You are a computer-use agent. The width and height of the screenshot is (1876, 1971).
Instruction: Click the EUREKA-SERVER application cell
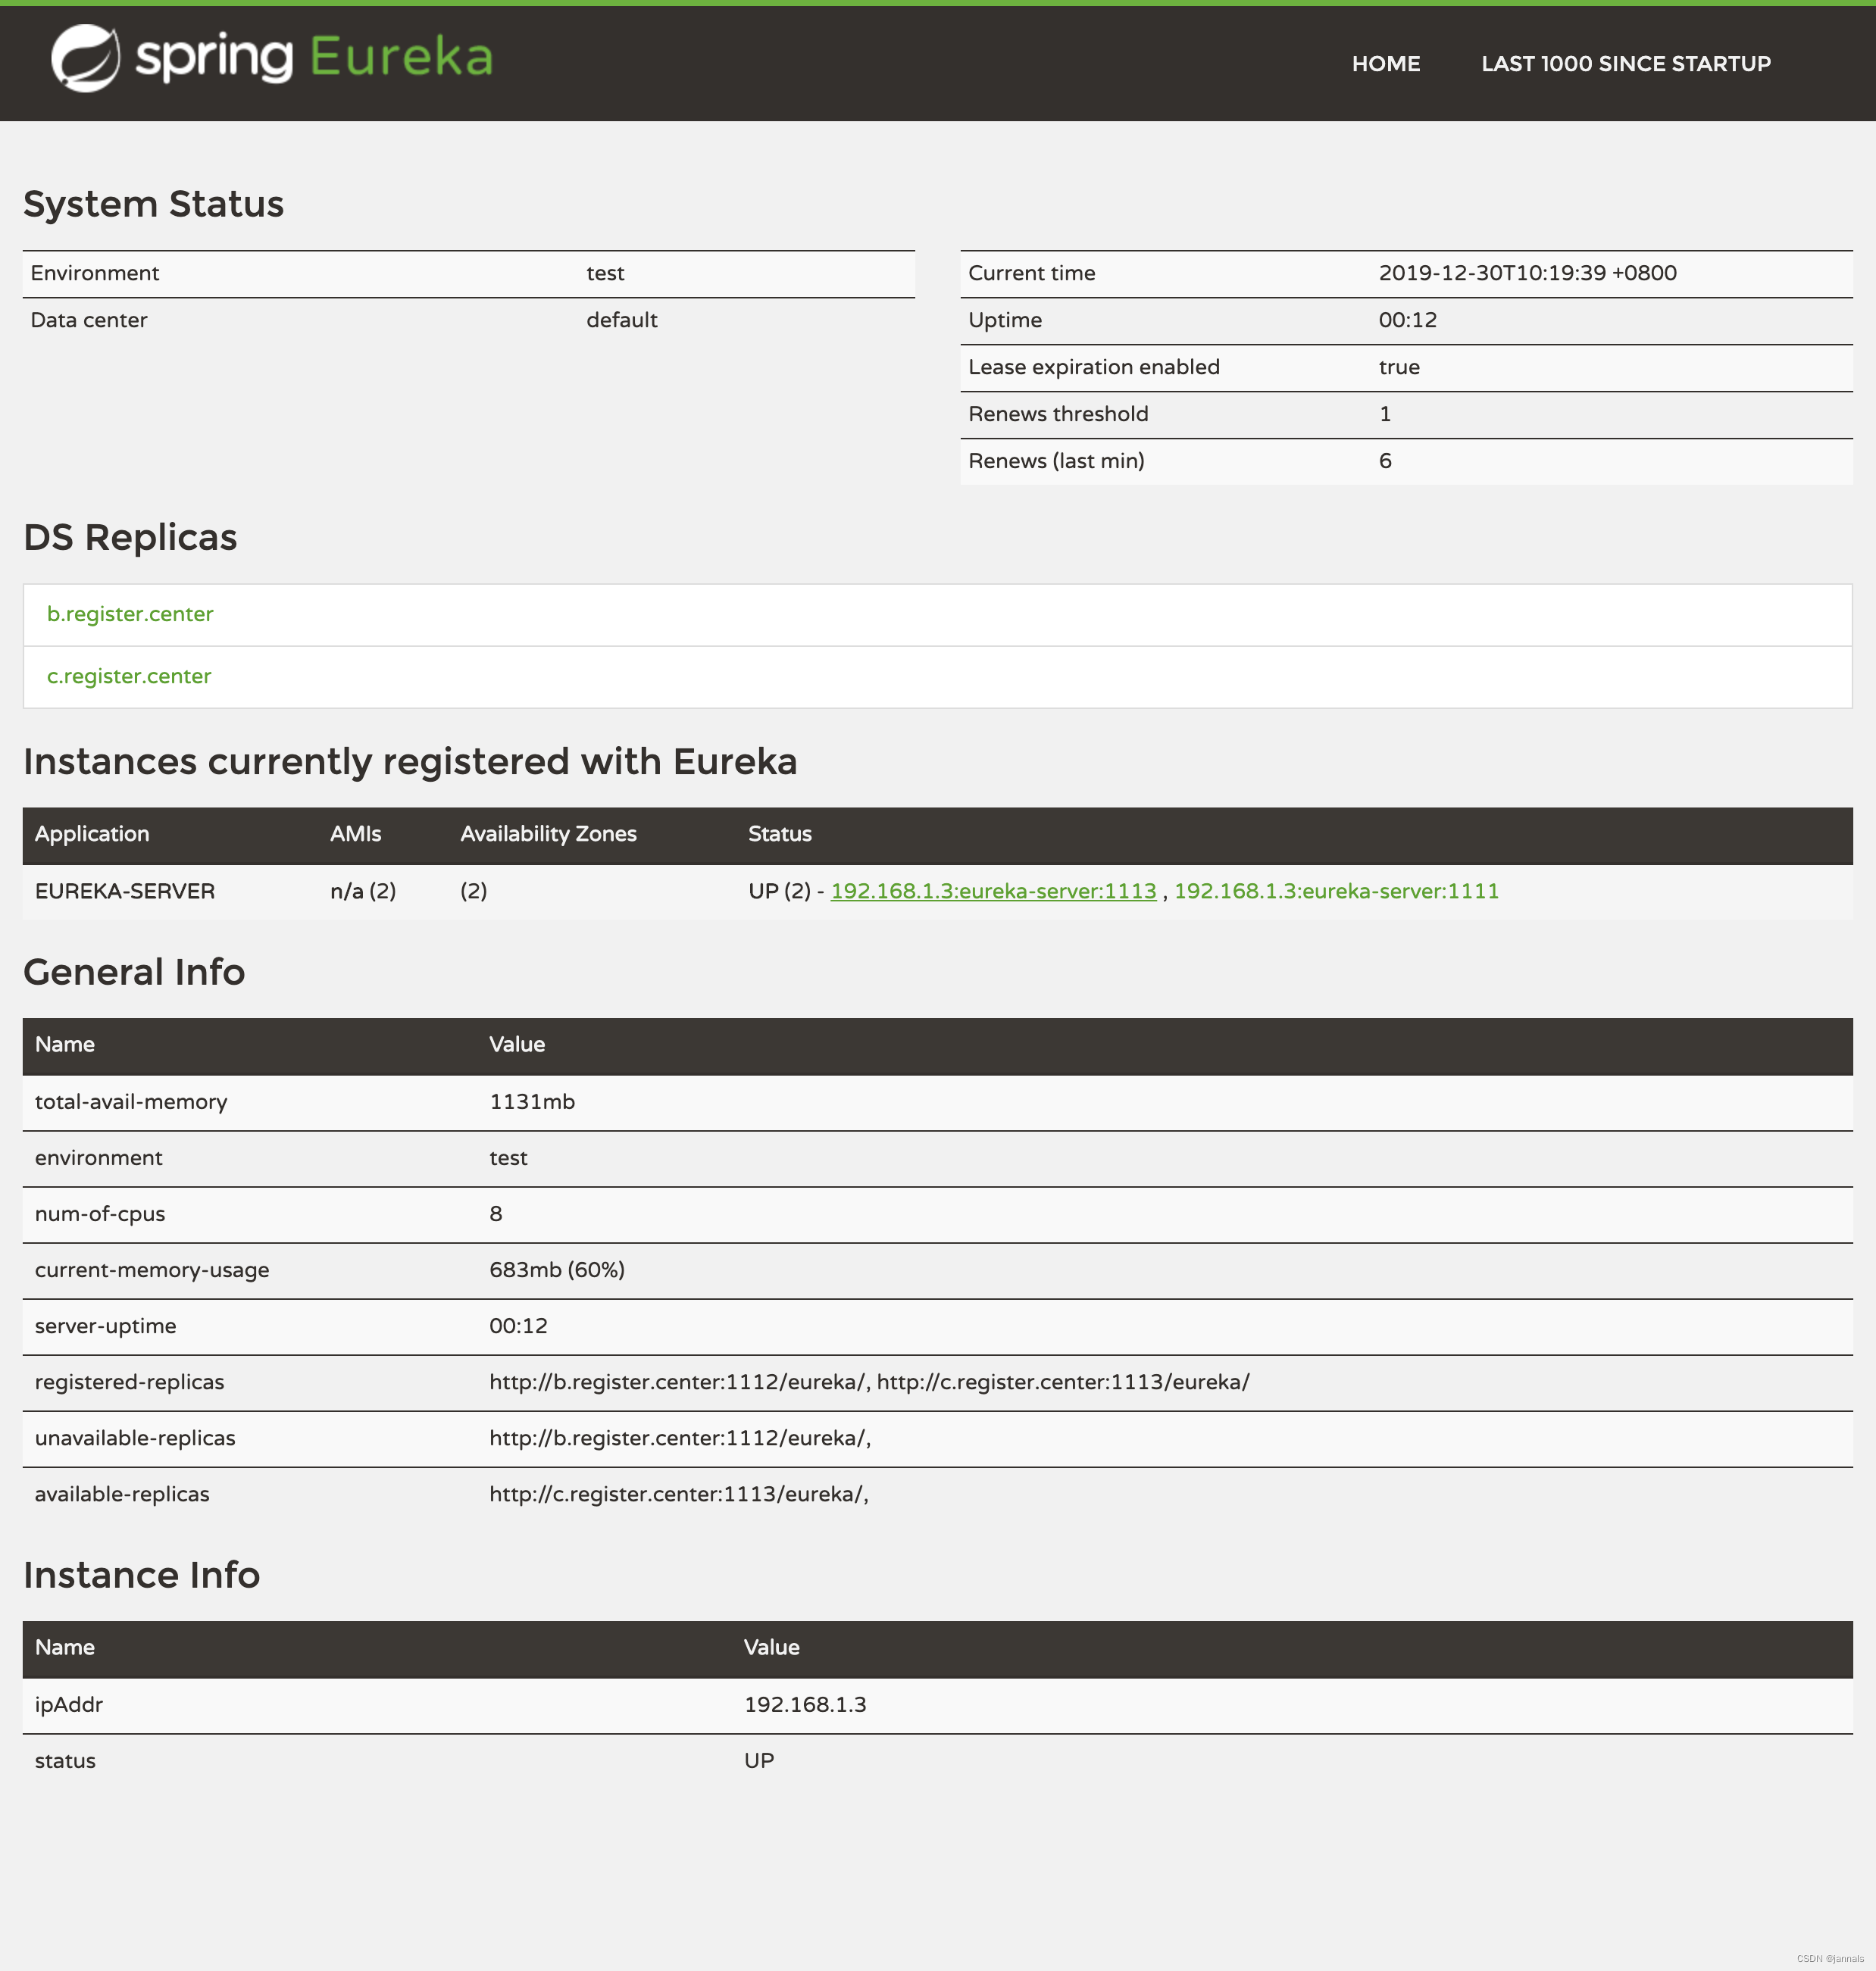click(125, 891)
